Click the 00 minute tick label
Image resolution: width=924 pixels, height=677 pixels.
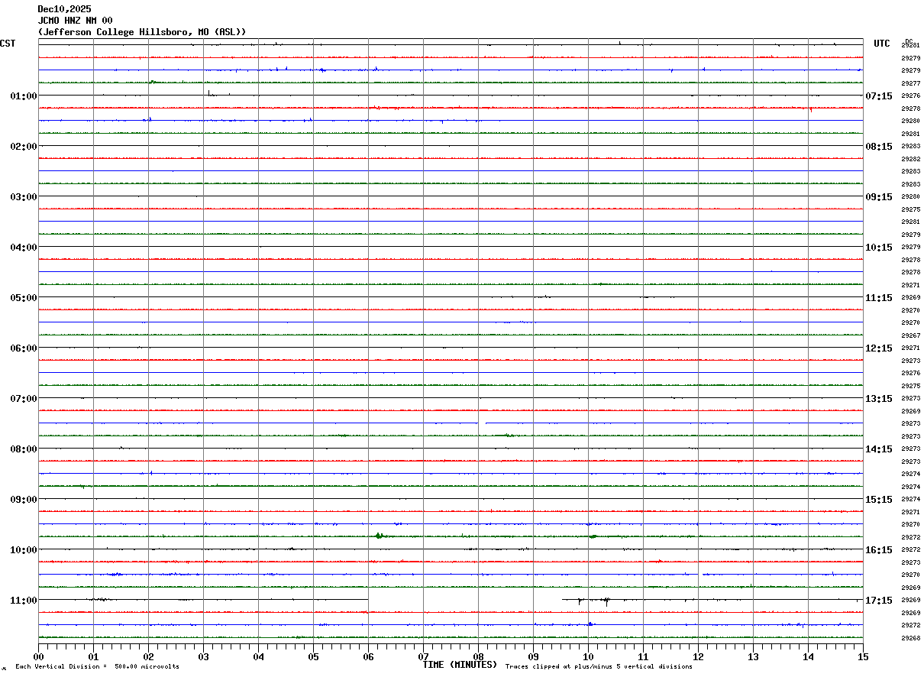[x=38, y=656]
